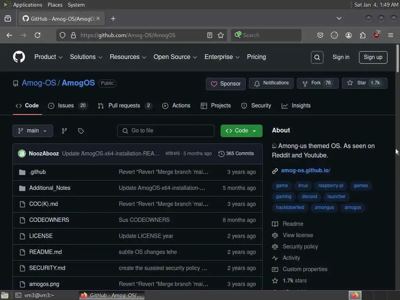Switch to the Actions tab
The width and height of the screenshot is (400, 300).
[x=176, y=105]
